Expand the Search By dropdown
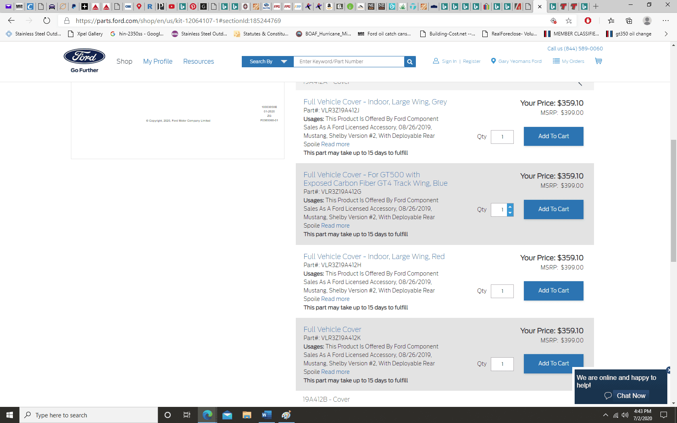This screenshot has height=423, width=677. [x=268, y=62]
